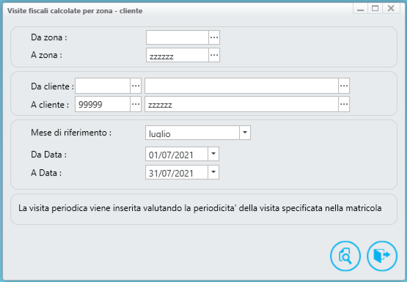Screen dimensions: 407x282
Task: Open lookup for Da zona field
Action: click(214, 37)
